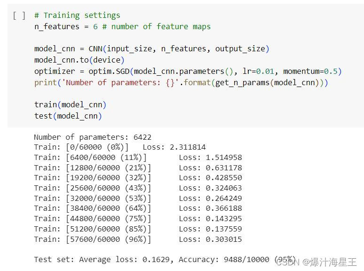
Task: Click the 'Loss: 1.514958' value
Action: click(210, 158)
